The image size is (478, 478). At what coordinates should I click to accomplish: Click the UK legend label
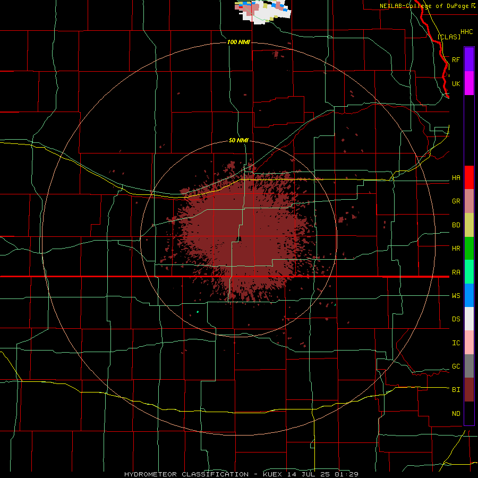point(456,83)
